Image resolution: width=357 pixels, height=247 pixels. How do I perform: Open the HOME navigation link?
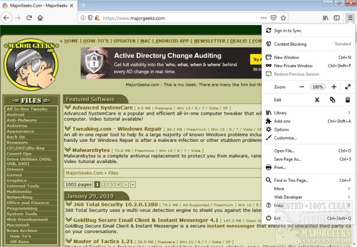coord(71,41)
